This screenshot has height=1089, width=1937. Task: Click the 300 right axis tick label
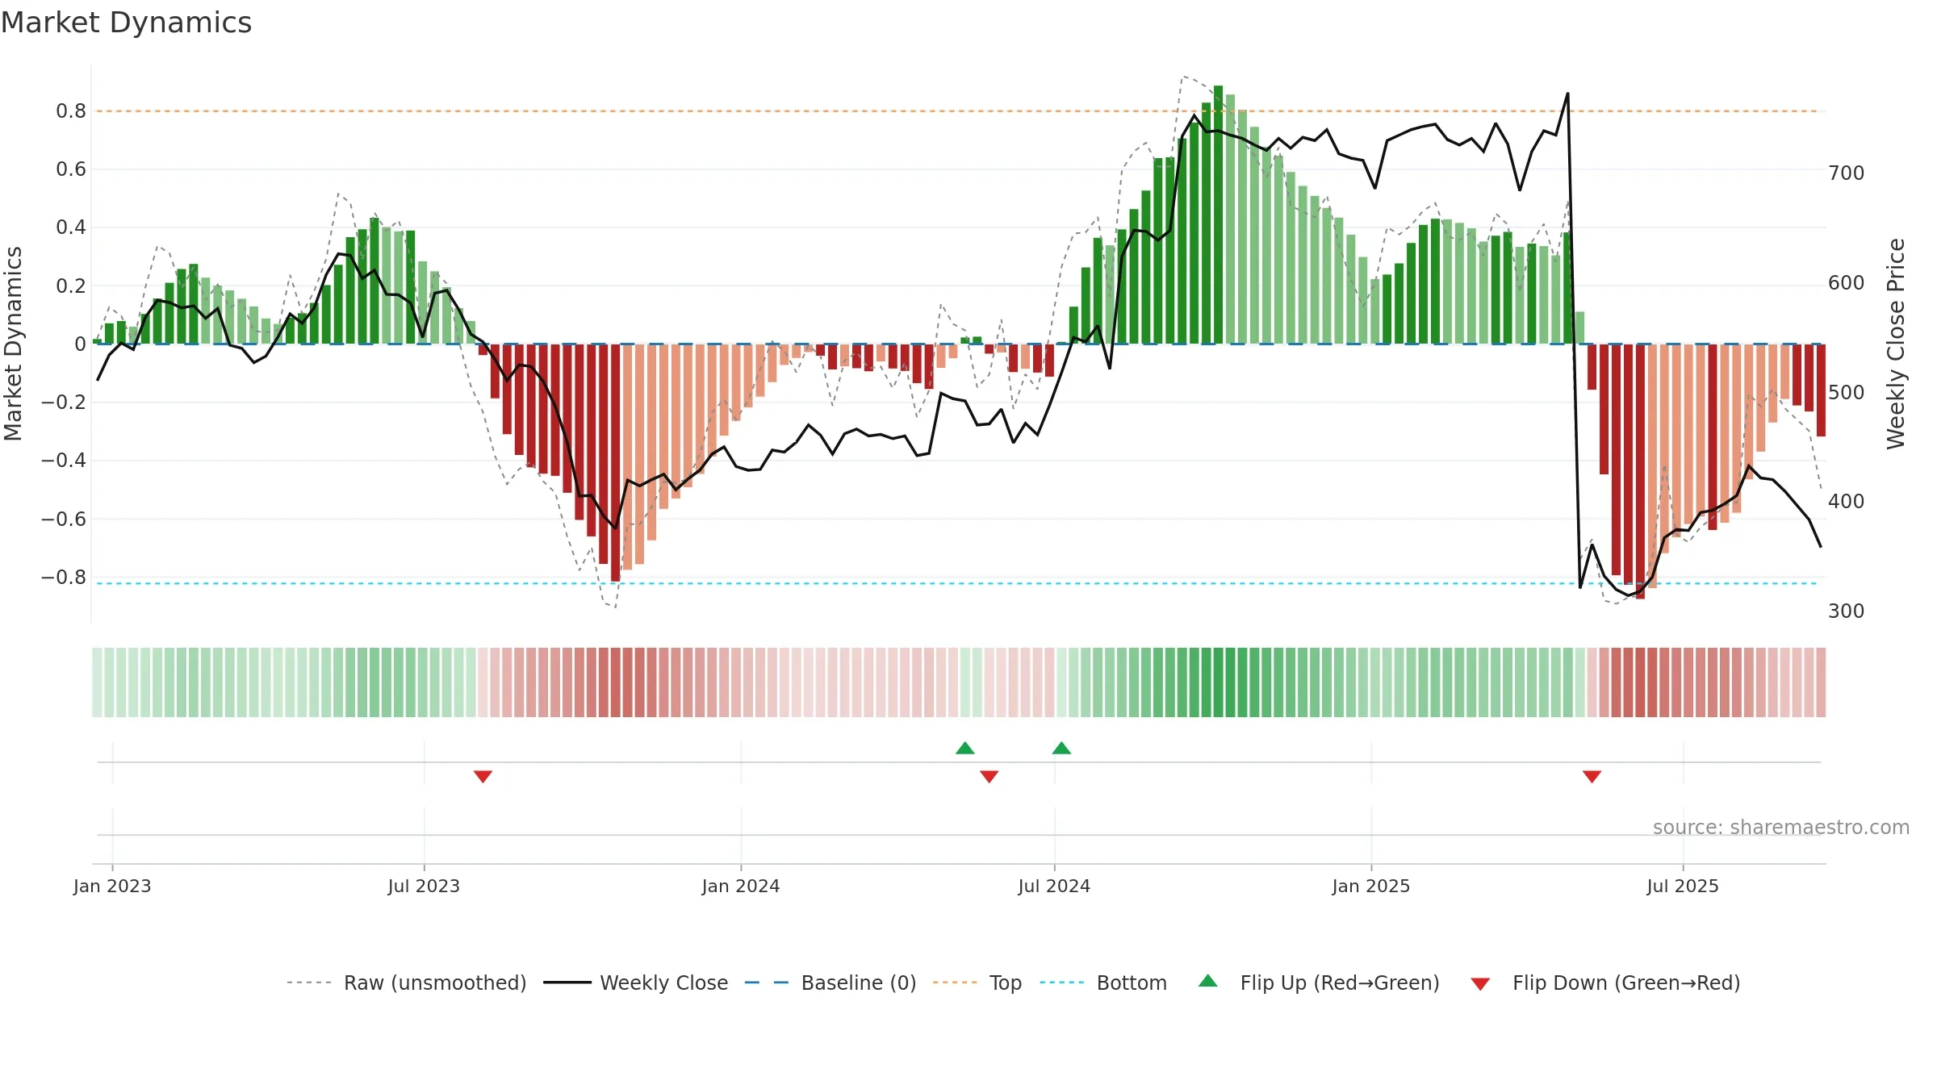(1847, 611)
